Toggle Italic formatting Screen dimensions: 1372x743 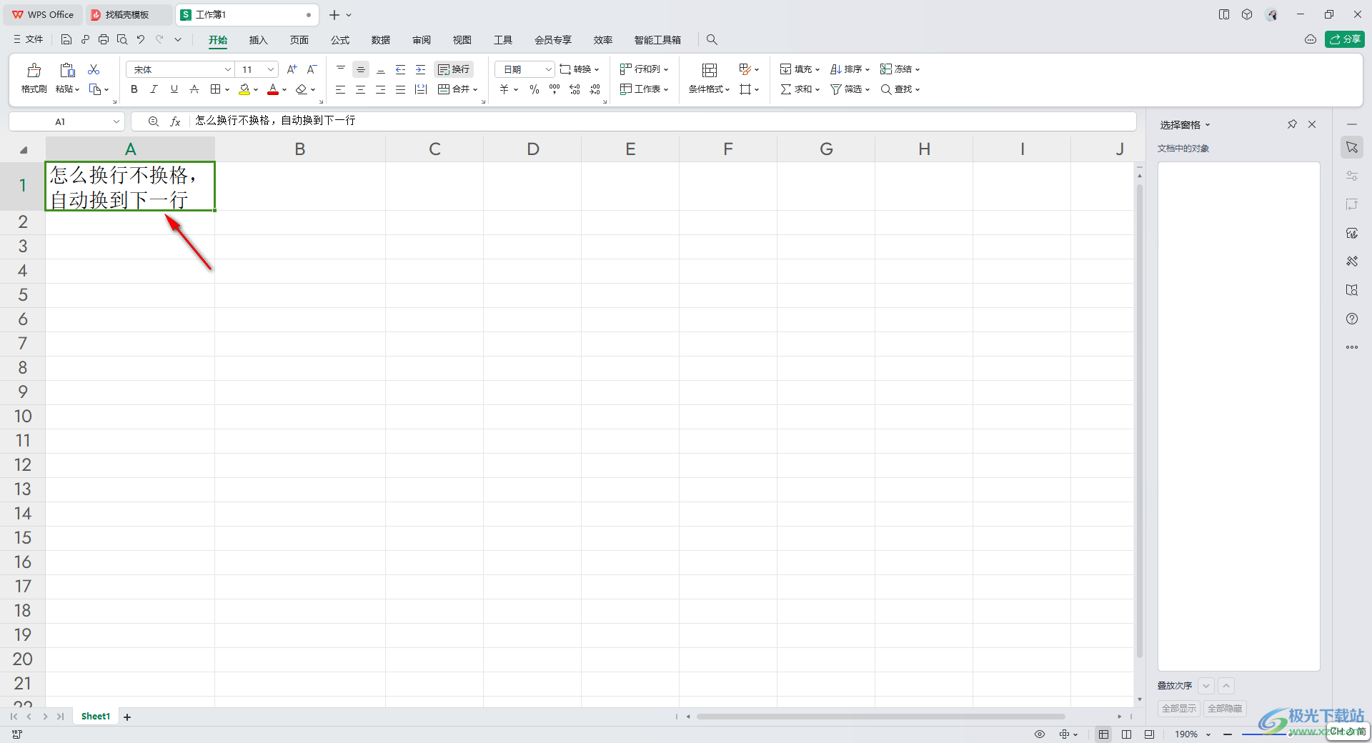154,89
